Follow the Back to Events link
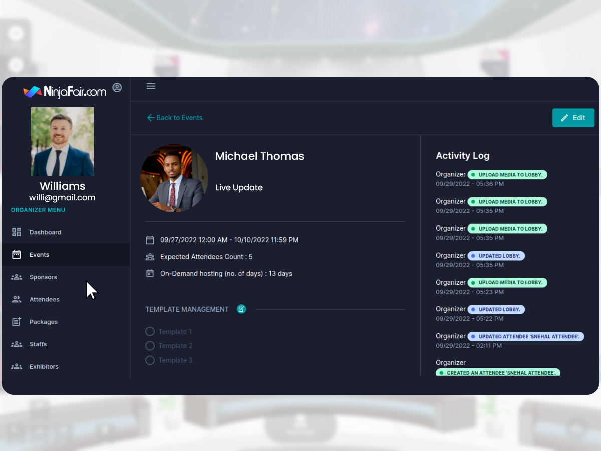601x451 pixels. pos(175,118)
